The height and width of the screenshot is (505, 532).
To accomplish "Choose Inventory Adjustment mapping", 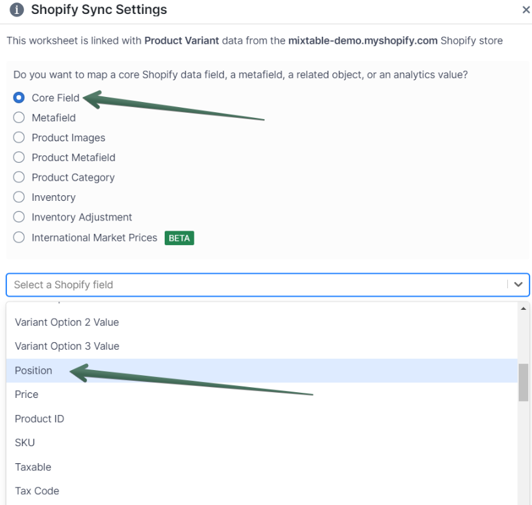I will tap(19, 217).
